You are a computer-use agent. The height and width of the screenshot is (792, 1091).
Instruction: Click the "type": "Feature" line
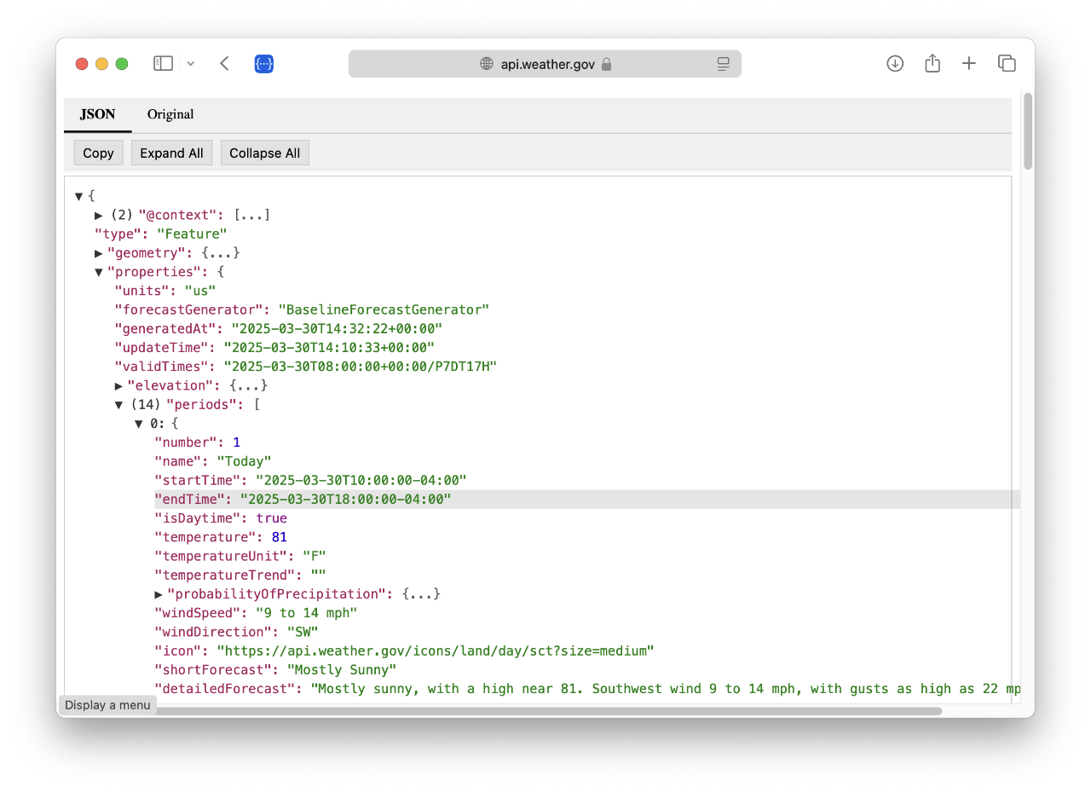point(160,234)
